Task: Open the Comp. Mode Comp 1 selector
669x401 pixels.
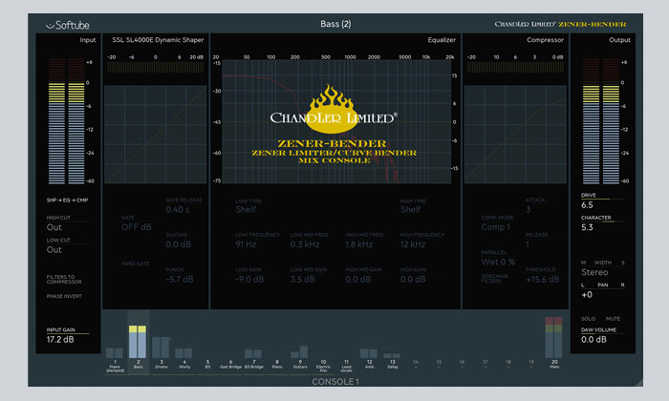Action: tap(495, 227)
